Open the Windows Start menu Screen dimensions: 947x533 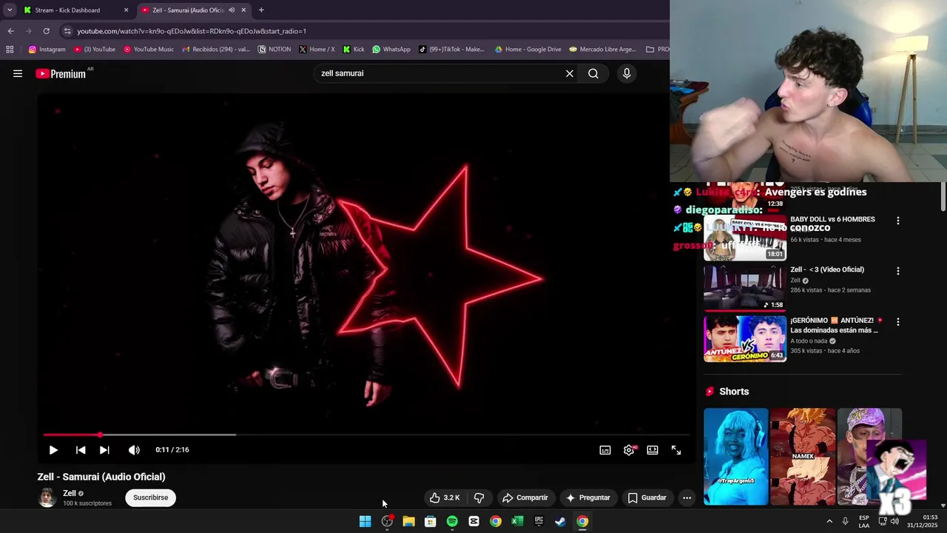pos(365,521)
